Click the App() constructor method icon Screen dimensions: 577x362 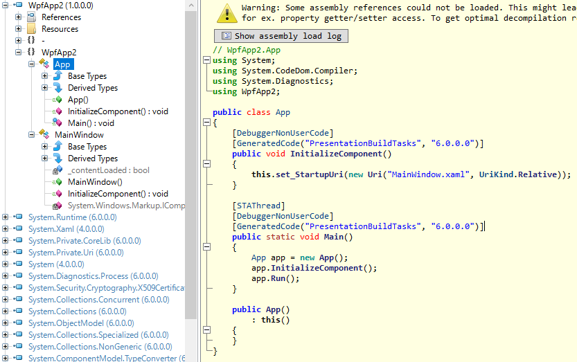click(x=57, y=100)
